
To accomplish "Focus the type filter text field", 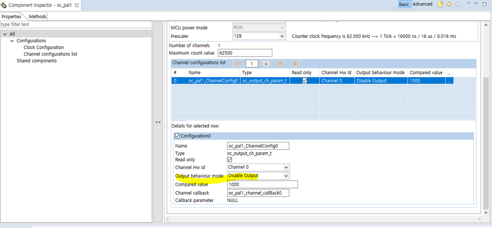I will tap(76, 25).
